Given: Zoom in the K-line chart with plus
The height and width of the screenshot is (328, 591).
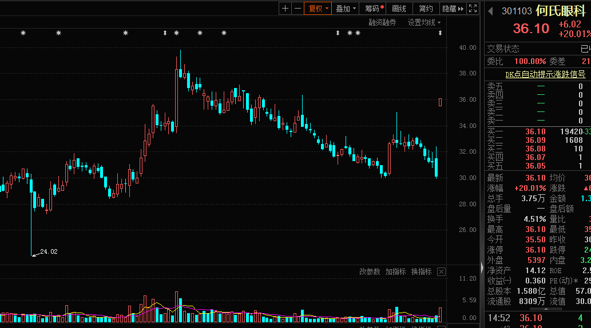Looking at the screenshot, I should point(285,8).
